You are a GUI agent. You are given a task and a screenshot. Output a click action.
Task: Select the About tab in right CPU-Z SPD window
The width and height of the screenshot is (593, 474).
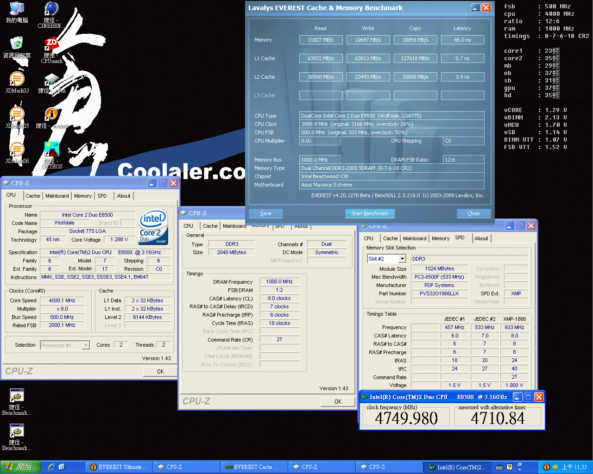pyautogui.click(x=481, y=238)
